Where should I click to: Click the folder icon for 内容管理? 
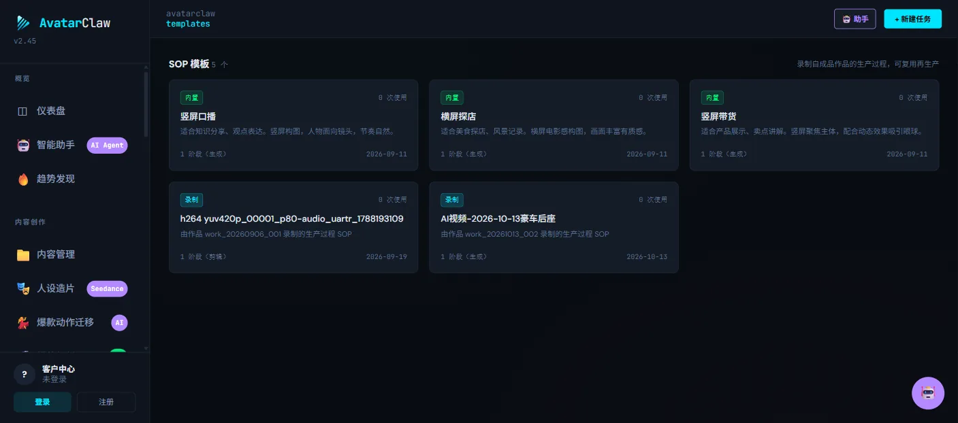coord(23,254)
